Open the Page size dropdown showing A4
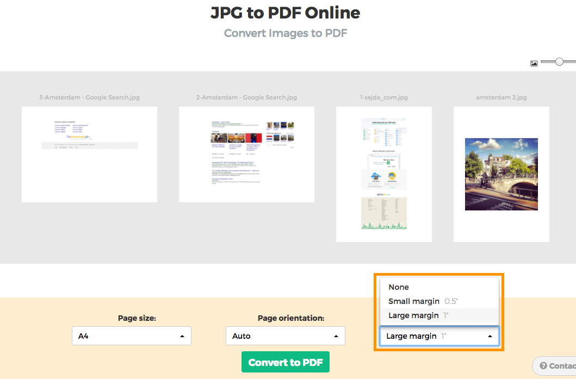This screenshot has height=379, width=576. click(x=132, y=336)
